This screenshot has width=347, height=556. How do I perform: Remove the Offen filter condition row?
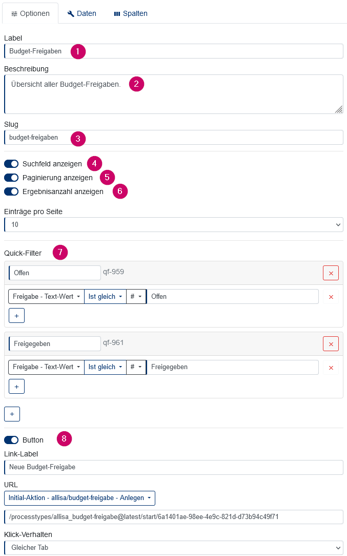(x=331, y=297)
